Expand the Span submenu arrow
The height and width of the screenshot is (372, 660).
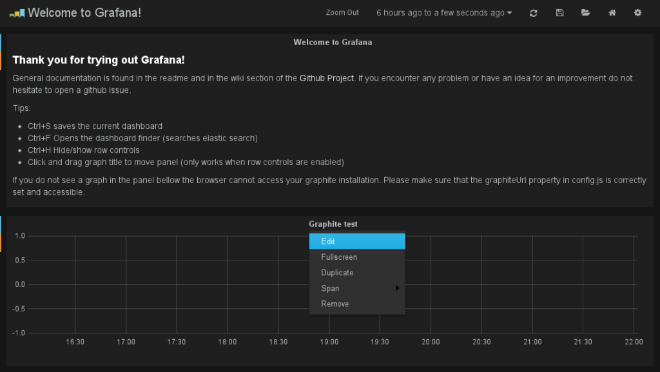click(x=397, y=288)
